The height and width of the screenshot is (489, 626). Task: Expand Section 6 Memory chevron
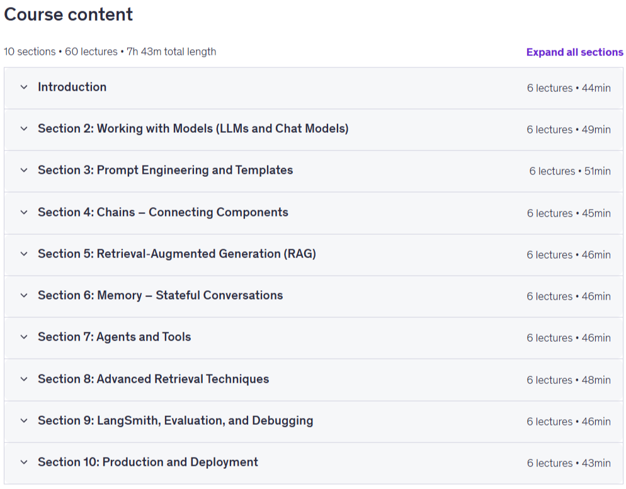[x=24, y=295]
